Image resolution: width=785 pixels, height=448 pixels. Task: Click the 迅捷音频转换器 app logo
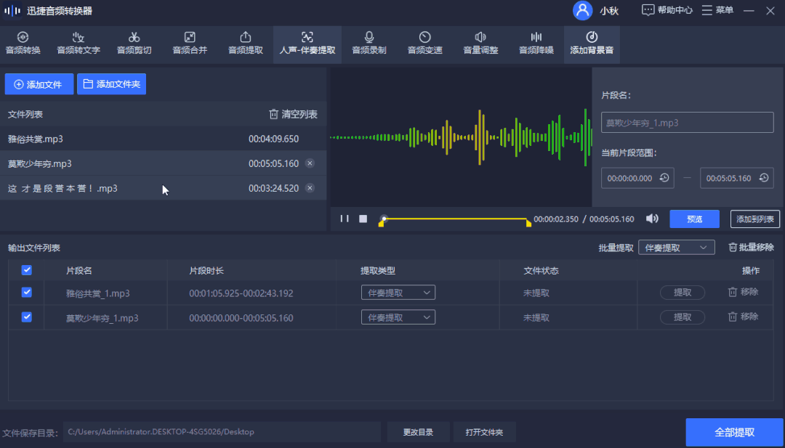click(12, 10)
